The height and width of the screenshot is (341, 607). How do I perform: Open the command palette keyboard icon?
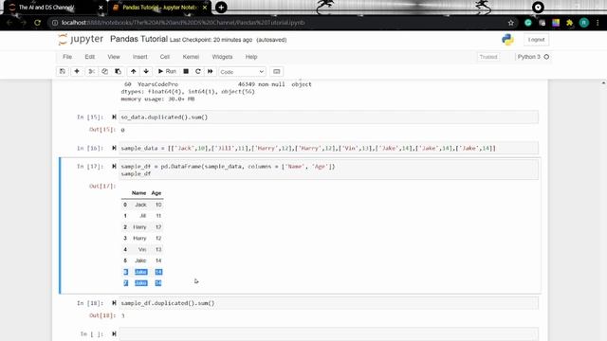(x=276, y=72)
